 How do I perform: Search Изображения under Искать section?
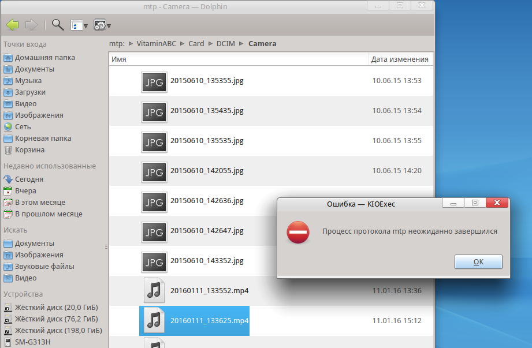34,255
